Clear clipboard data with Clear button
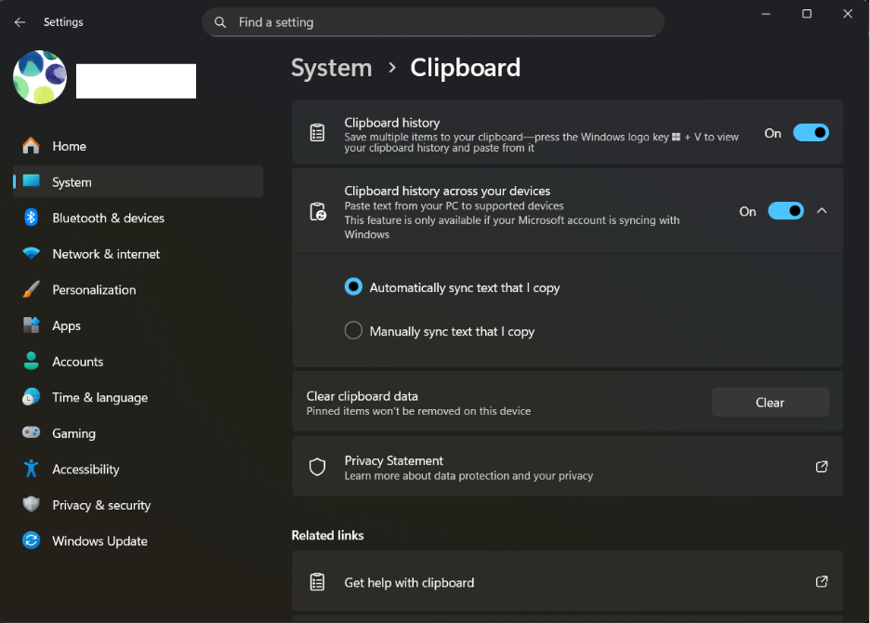The width and height of the screenshot is (870, 623). [771, 403]
